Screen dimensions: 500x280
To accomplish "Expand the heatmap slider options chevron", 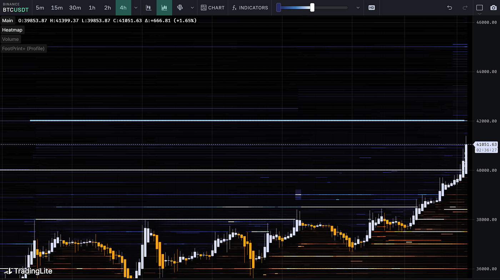I will click(358, 7).
